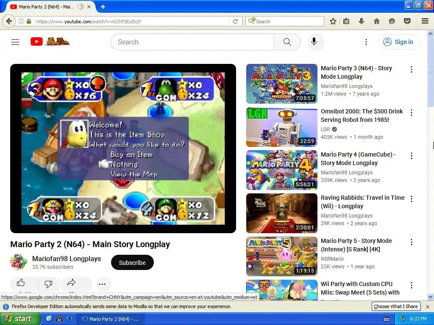Open Raving Rabbids Travel in Time title
The height and width of the screenshot is (325, 434).
click(363, 202)
